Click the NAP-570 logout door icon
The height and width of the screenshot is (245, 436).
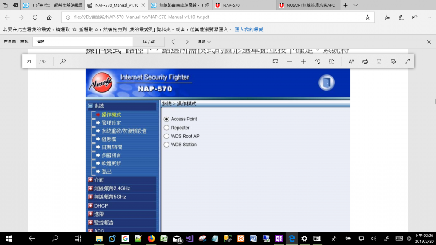tap(327, 83)
